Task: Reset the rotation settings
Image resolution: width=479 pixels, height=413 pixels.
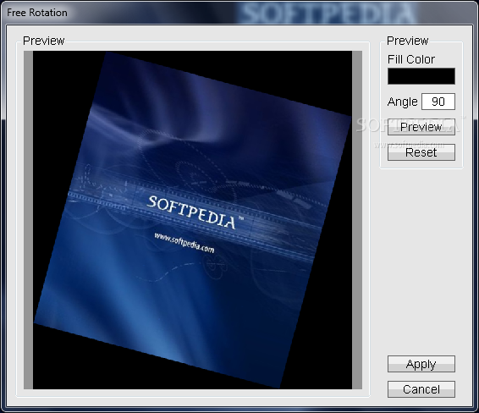Action: (421, 152)
